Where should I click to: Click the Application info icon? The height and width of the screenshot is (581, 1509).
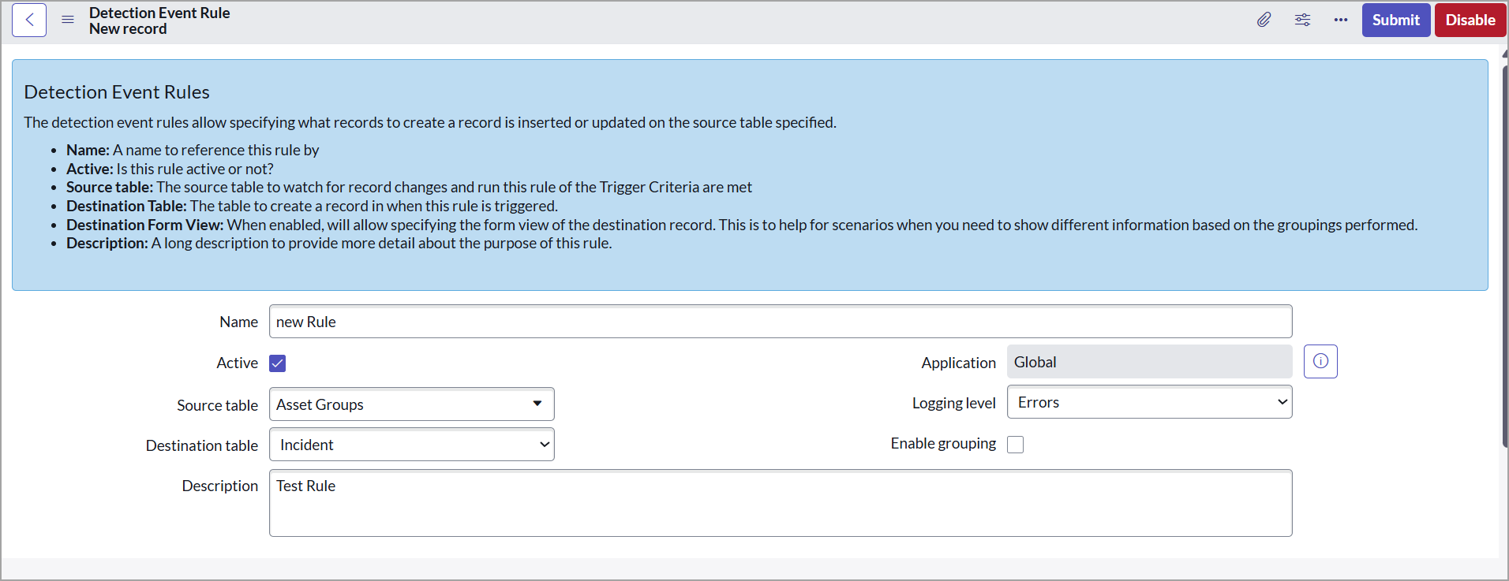(1320, 362)
